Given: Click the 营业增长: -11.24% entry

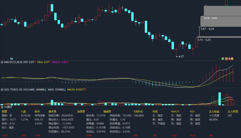Looking at the screenshot, I should pyautogui.click(x=60, y=123).
